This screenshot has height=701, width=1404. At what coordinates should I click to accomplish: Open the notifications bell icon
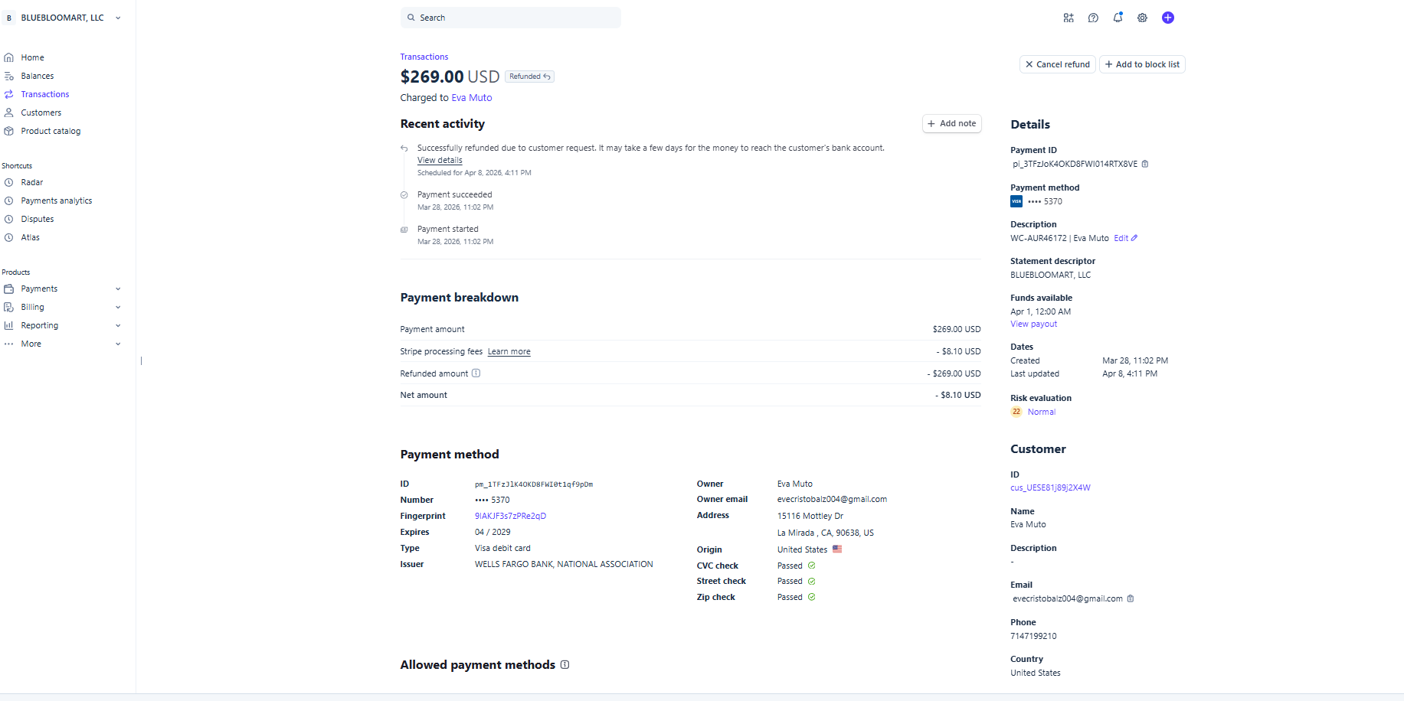click(x=1118, y=18)
